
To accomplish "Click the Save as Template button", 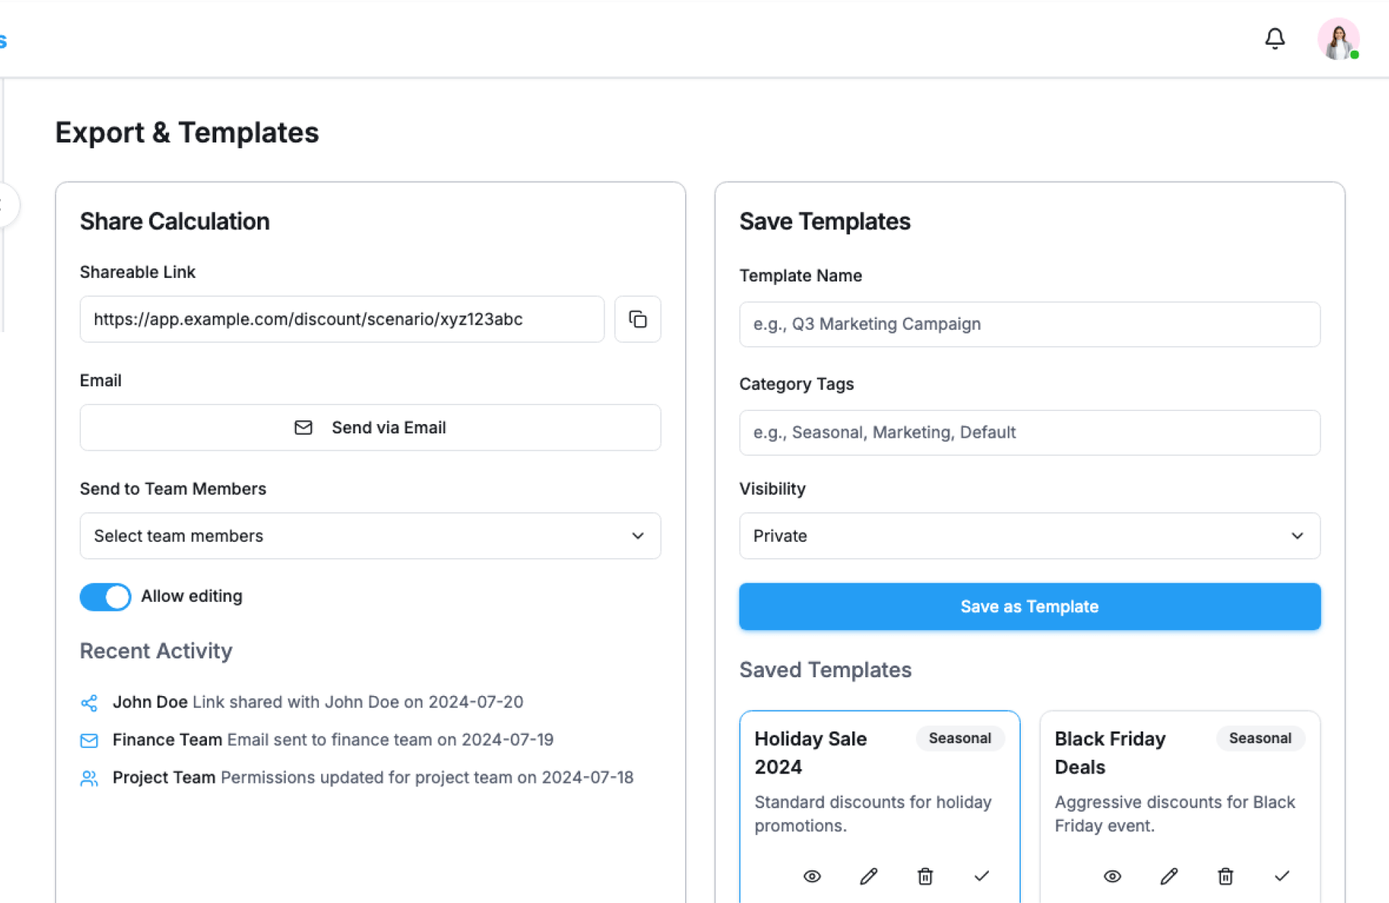I will pyautogui.click(x=1029, y=606).
